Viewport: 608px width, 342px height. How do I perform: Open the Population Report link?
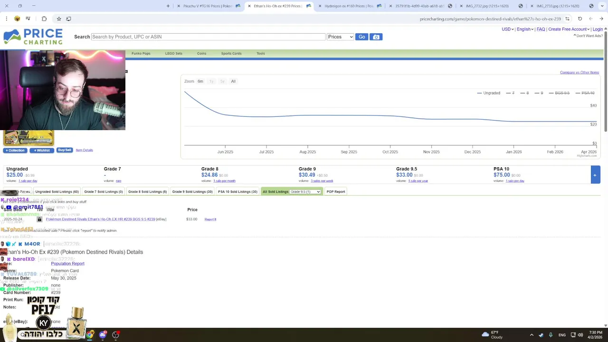coord(67,264)
